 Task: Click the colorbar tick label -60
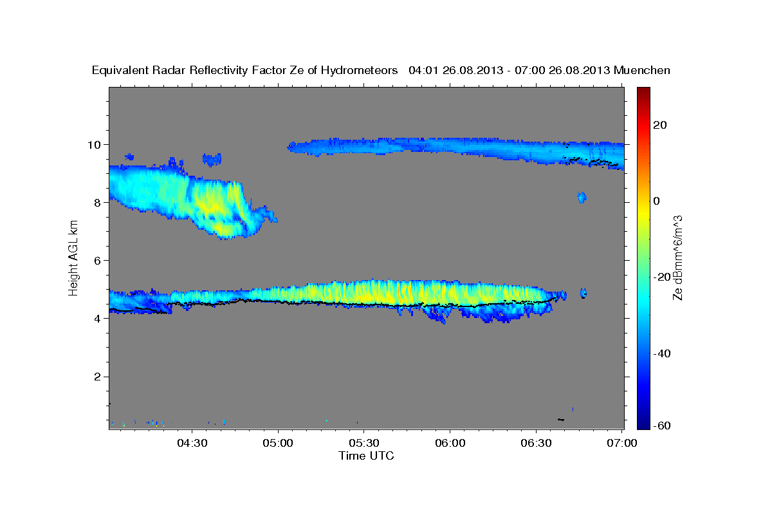click(662, 426)
